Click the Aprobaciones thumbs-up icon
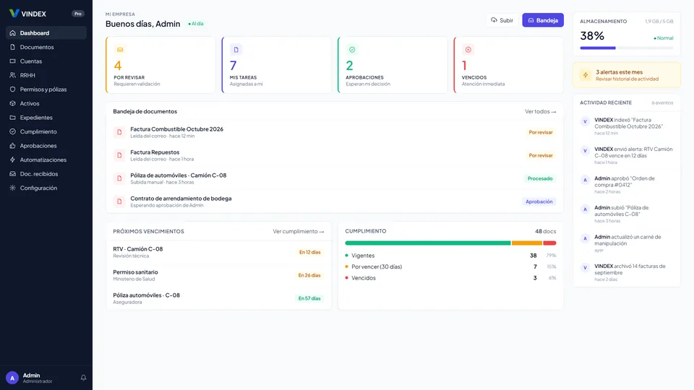The width and height of the screenshot is (694, 390). [12, 145]
